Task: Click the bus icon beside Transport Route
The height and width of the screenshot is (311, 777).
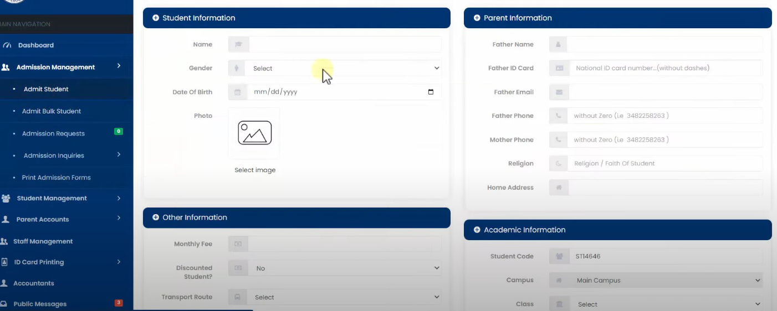Action: pos(238,297)
